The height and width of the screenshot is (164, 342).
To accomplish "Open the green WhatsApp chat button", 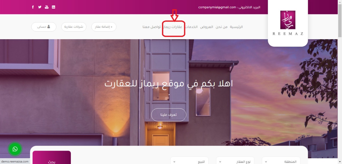I will click(x=15, y=149).
